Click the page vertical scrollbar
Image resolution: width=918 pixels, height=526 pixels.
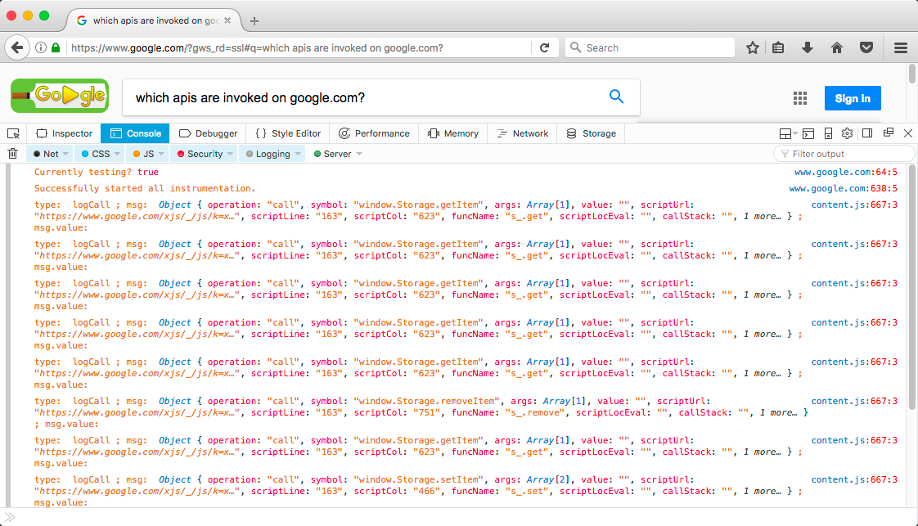(x=912, y=74)
